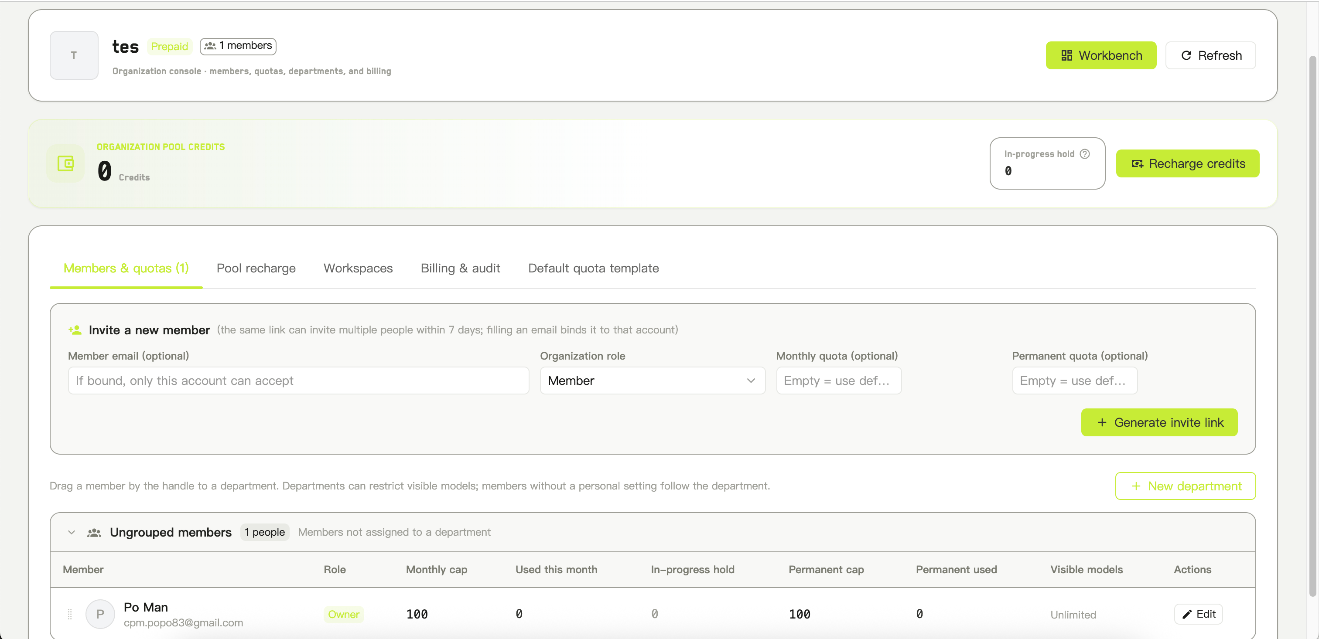Click the T organization avatar
The height and width of the screenshot is (639, 1319).
(74, 55)
